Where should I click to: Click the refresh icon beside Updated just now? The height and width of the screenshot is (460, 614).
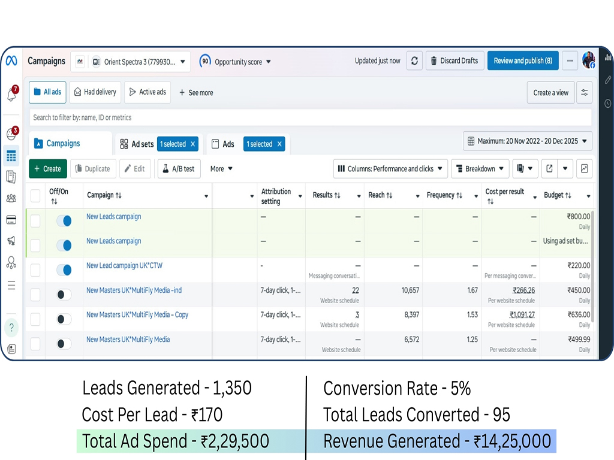coord(414,60)
